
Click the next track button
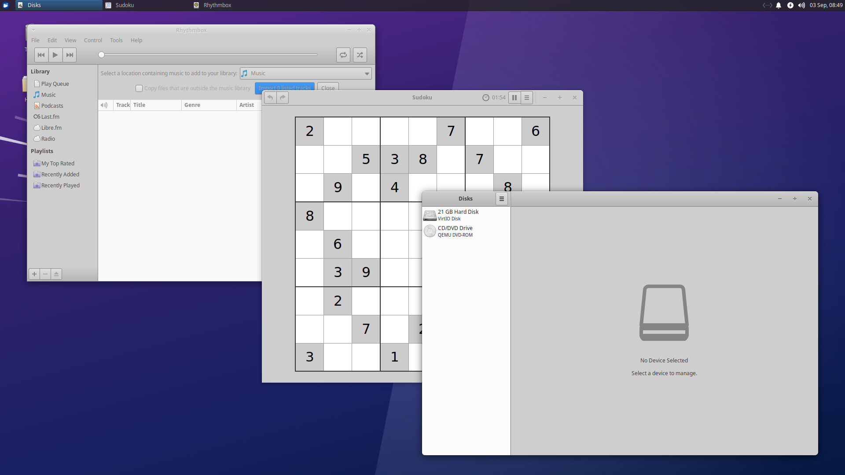coord(69,55)
